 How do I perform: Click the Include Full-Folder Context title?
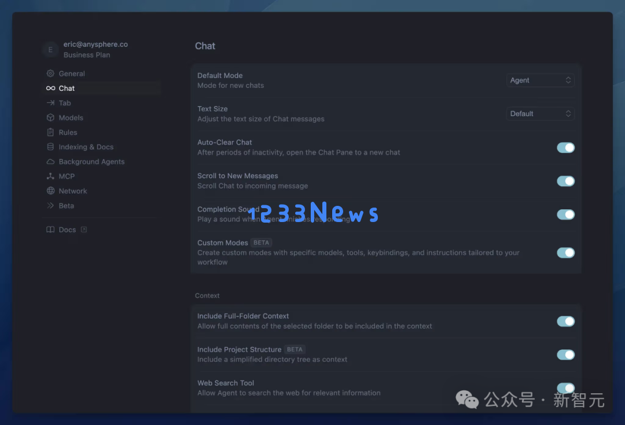pyautogui.click(x=243, y=316)
